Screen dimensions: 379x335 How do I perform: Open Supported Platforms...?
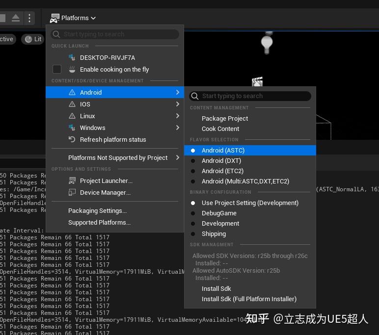point(115,223)
